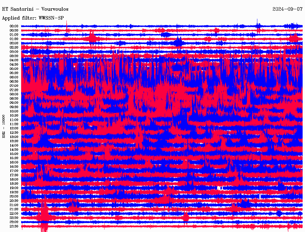
Task: Click the EHZ – 10000 axis label
Action: [x=4, y=126]
